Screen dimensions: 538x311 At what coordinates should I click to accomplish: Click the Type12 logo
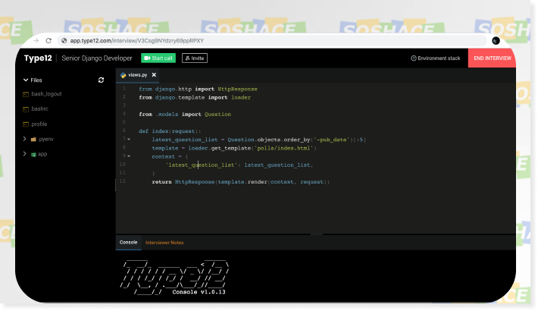tap(38, 58)
